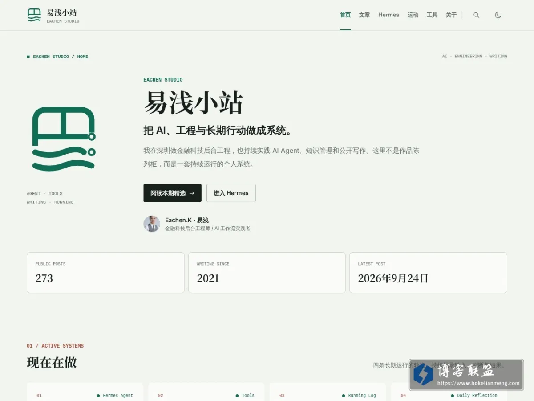Image resolution: width=534 pixels, height=401 pixels.
Task: Click the 进入 Hermes button
Action: 231,193
